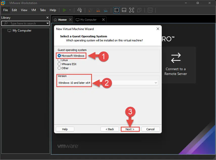Close the My Computer tab
The height and width of the screenshot is (160, 216).
coord(103,19)
